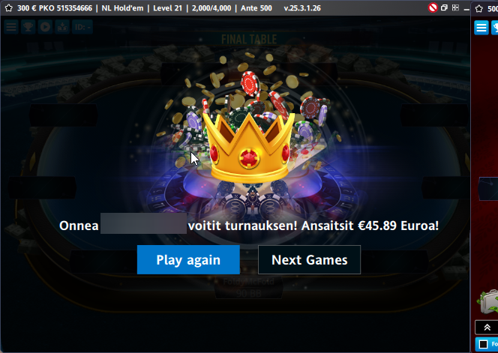Tick the Fold checkbox on right table
The width and height of the screenshot is (498, 353).
(x=484, y=344)
